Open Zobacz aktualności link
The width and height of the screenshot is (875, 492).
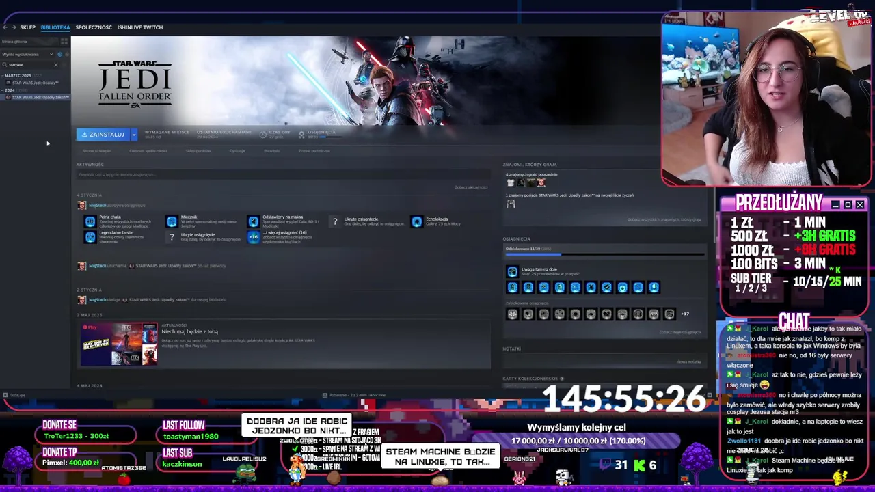pyautogui.click(x=471, y=187)
